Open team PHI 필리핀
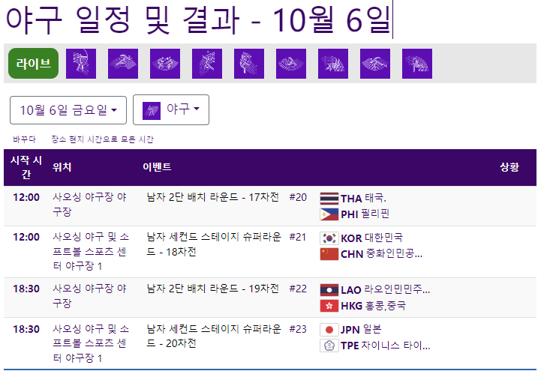 365,214
